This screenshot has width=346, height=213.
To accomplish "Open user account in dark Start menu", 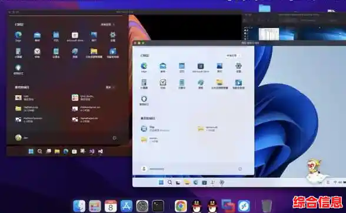I will 22,138.
